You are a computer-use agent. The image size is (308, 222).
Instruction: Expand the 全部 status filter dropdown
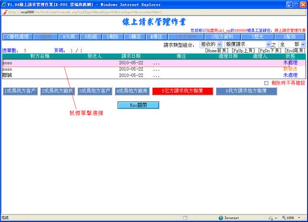point(302,44)
